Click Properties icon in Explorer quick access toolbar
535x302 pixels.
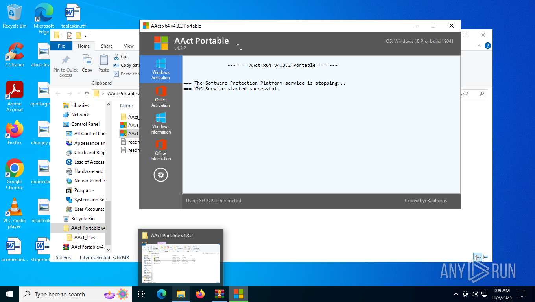(x=70, y=35)
